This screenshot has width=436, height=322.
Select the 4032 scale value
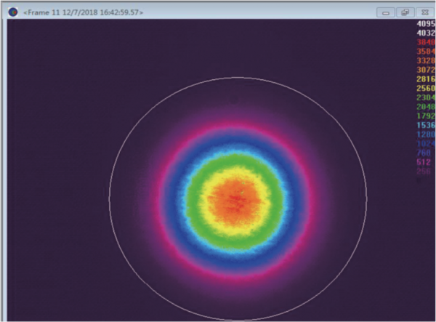425,33
